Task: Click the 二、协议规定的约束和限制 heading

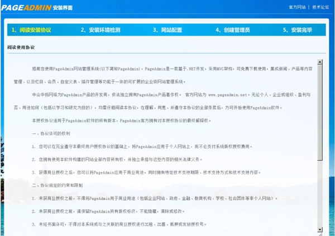Action: click(x=58, y=185)
